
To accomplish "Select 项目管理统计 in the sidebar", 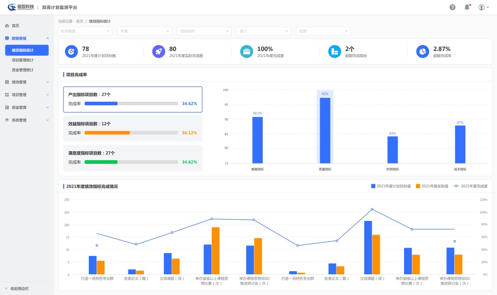I will click(23, 60).
